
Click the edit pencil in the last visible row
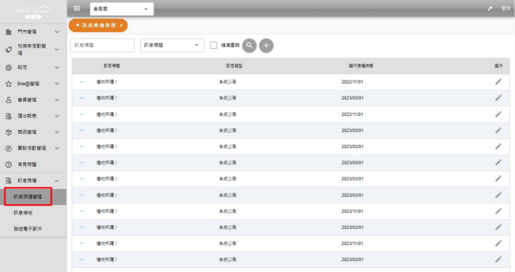click(498, 259)
